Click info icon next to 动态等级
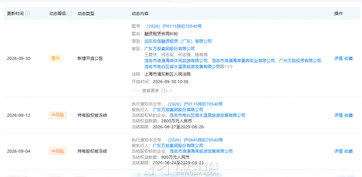 [70, 13]
